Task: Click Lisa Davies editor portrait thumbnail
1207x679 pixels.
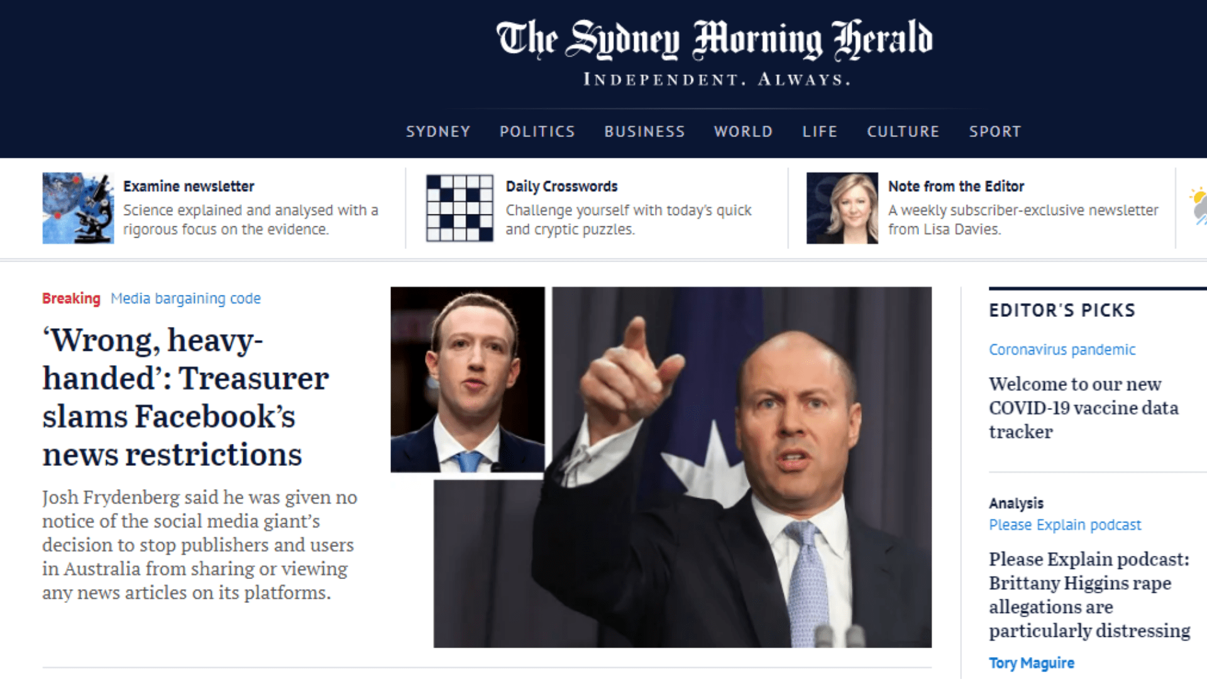Action: tap(842, 208)
